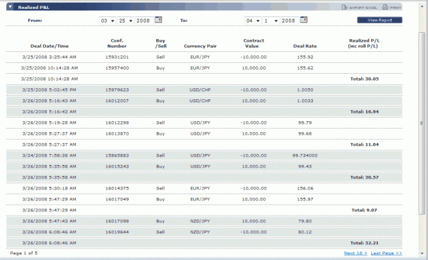Open the From month dropdown showing 03
The width and height of the screenshot is (428, 260).
[108, 21]
